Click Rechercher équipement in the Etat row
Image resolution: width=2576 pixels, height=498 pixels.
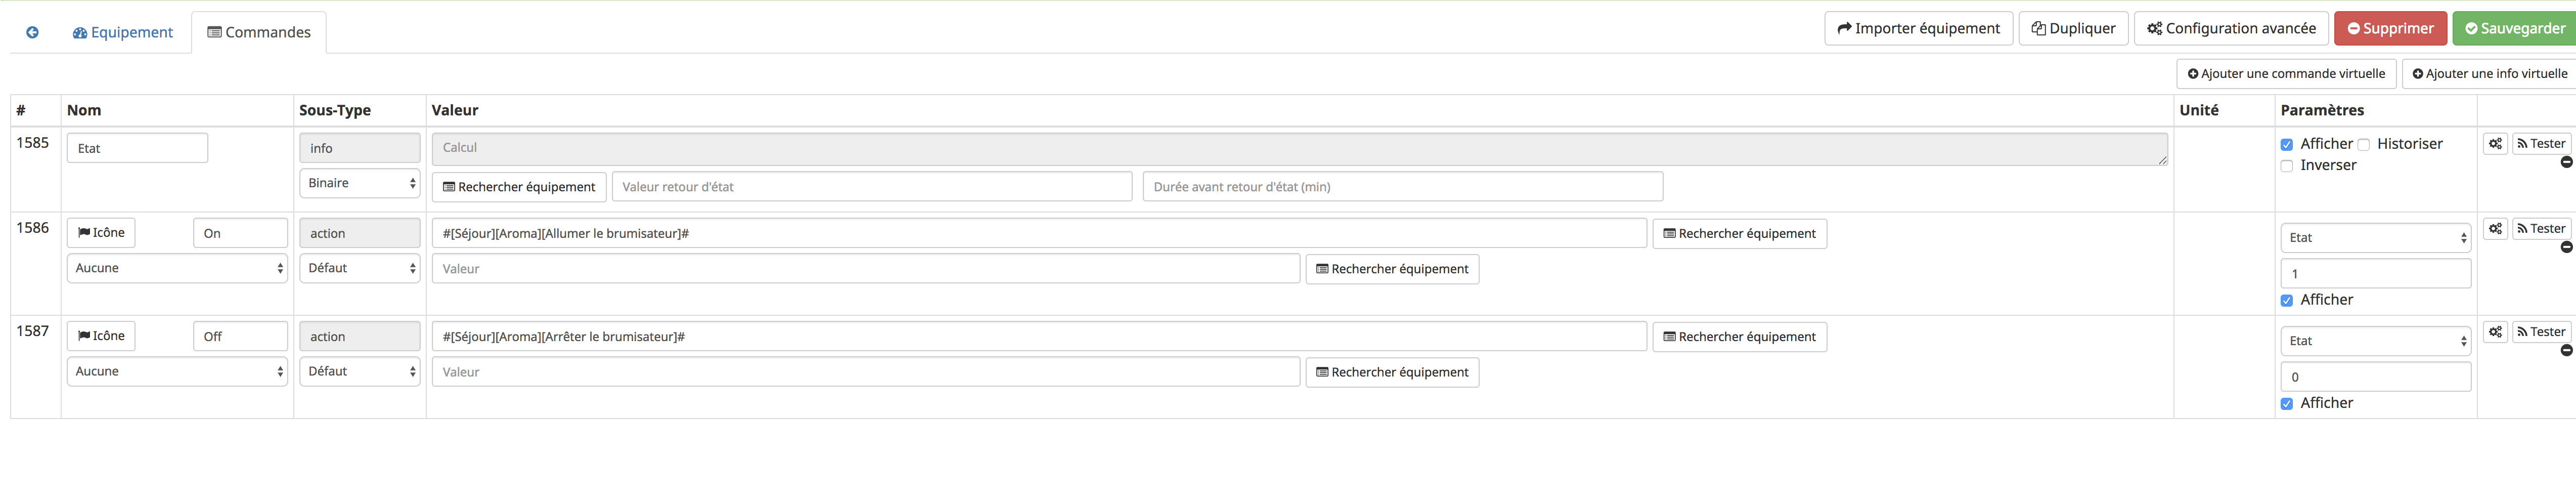tap(519, 186)
